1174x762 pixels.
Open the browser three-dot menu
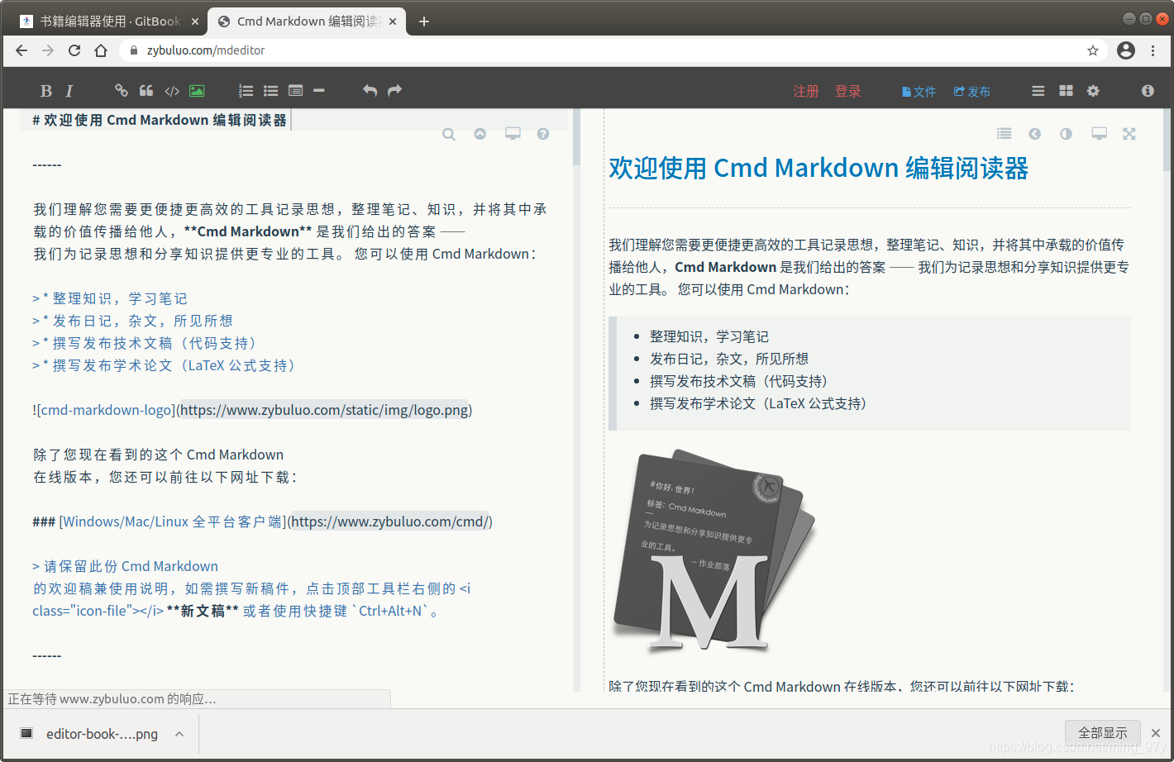[1153, 50]
